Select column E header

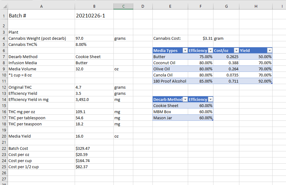(x=170, y=6)
